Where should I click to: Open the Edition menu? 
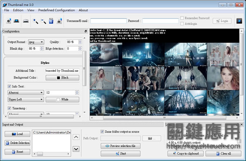(x=18, y=10)
